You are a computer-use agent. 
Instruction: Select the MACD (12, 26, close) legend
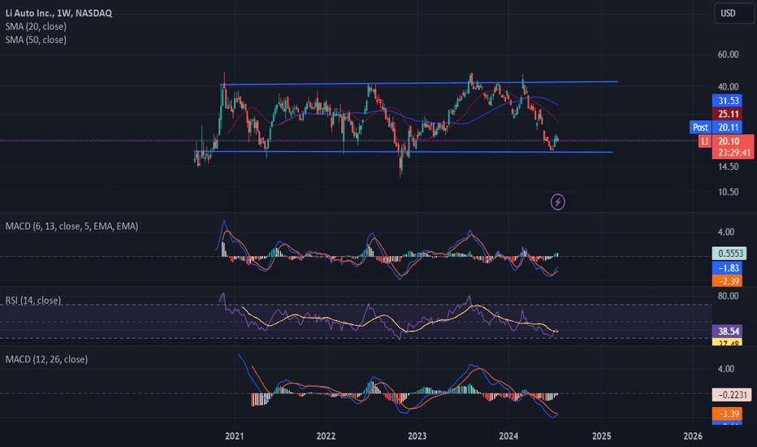coord(46,359)
